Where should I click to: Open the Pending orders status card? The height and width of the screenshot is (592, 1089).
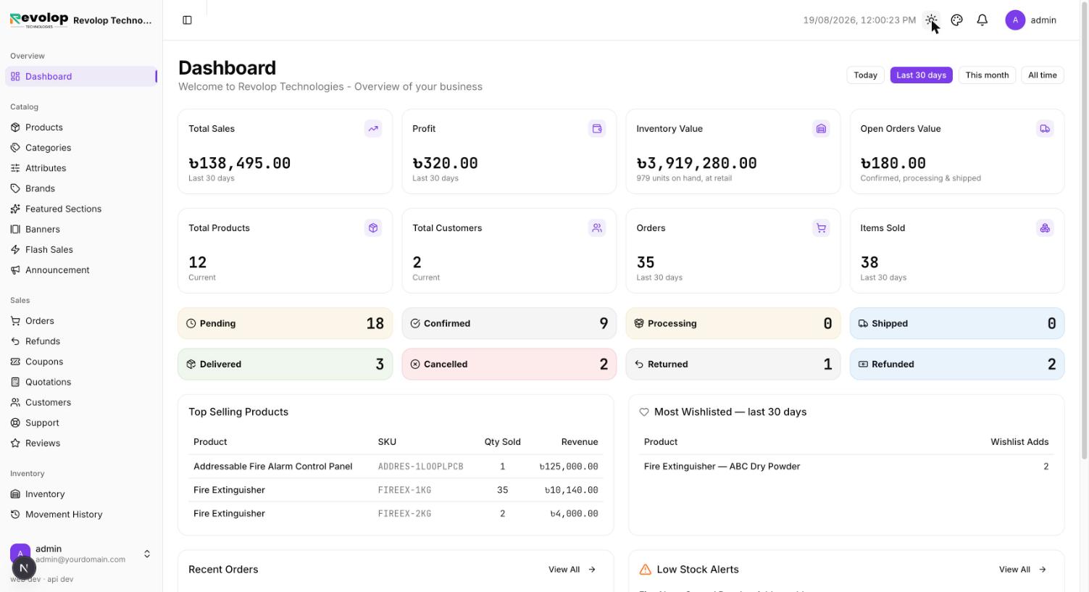click(285, 323)
